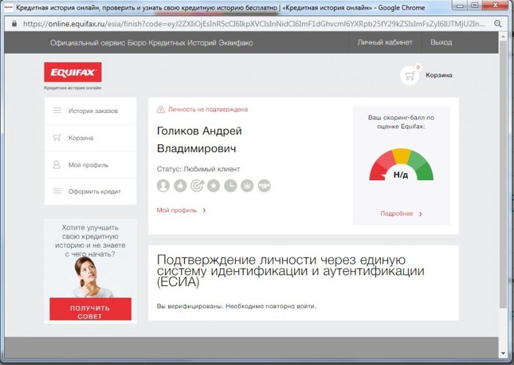Click the URL address field

click(x=254, y=24)
